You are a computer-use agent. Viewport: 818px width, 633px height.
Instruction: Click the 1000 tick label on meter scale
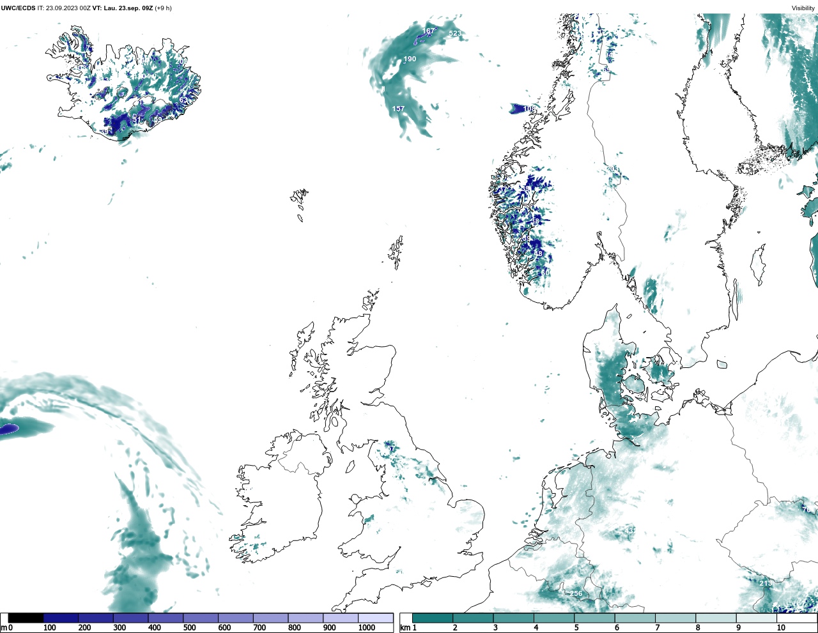[367, 628]
